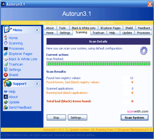
Task: Click the About 'A' logo icon
Action: pos(6,97)
